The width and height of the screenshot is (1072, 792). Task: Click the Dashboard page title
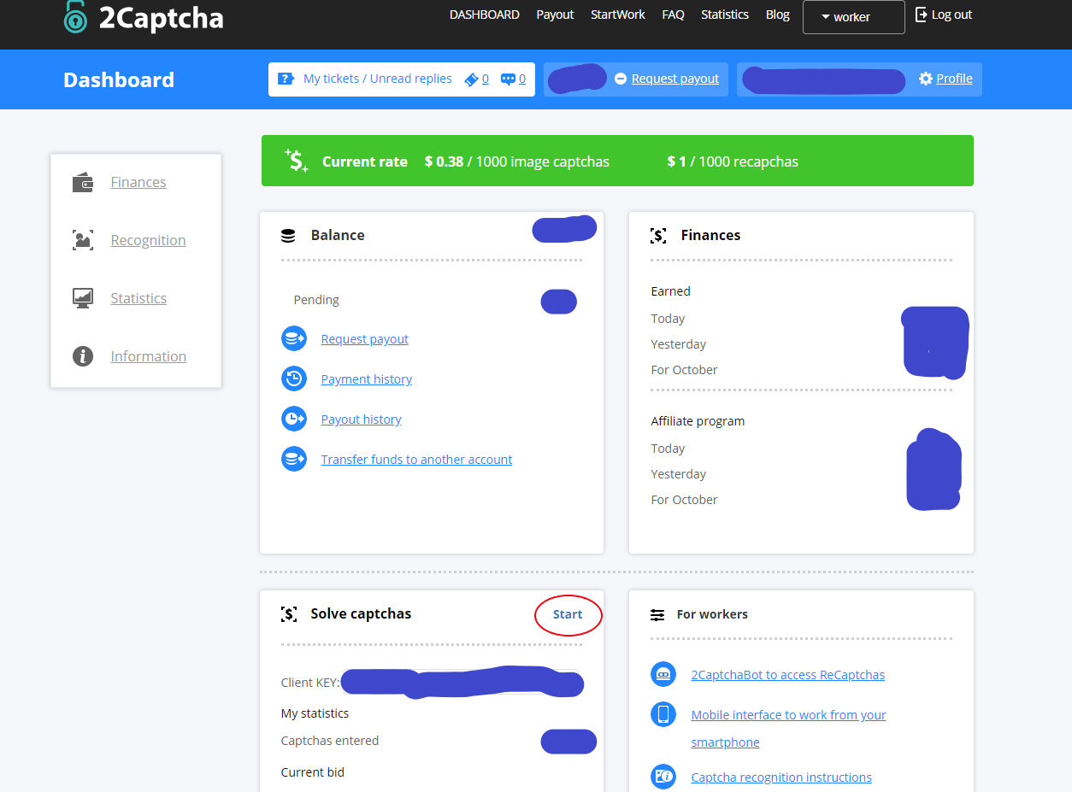[x=119, y=79]
